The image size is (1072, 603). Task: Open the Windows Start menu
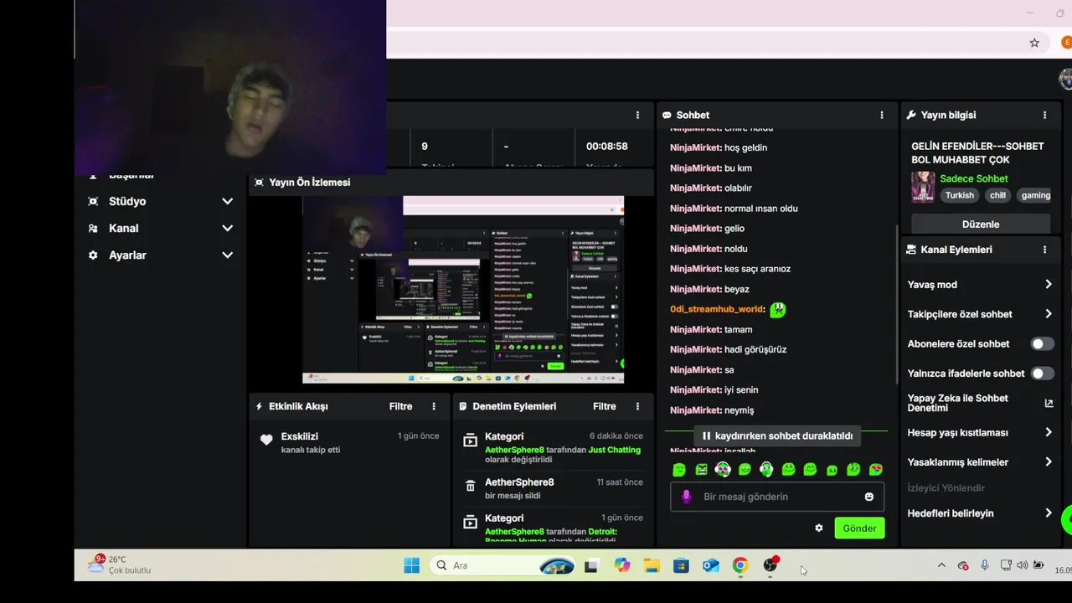click(x=411, y=565)
